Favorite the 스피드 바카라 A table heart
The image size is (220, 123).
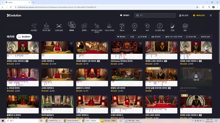click(71, 44)
